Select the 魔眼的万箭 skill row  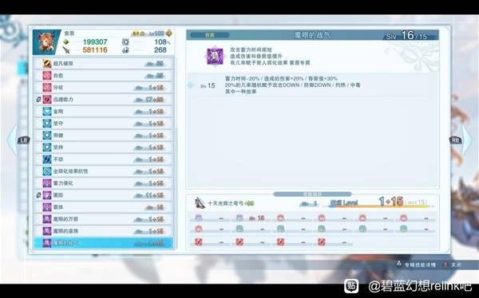pyautogui.click(x=104, y=219)
